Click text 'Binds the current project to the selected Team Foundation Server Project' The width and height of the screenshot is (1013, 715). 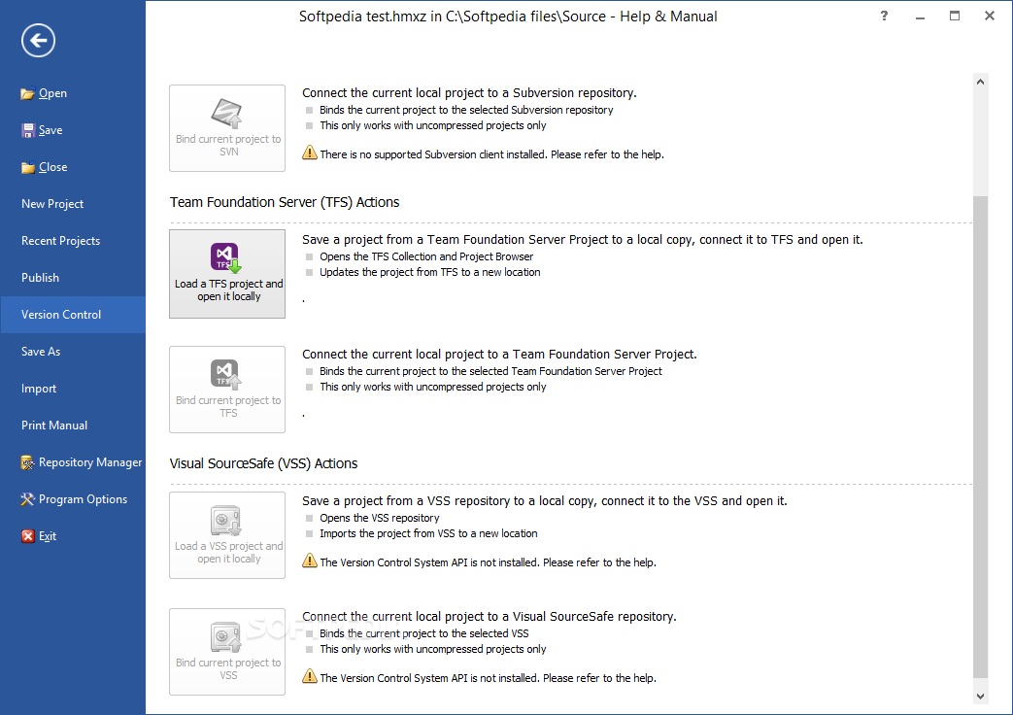pyautogui.click(x=490, y=371)
